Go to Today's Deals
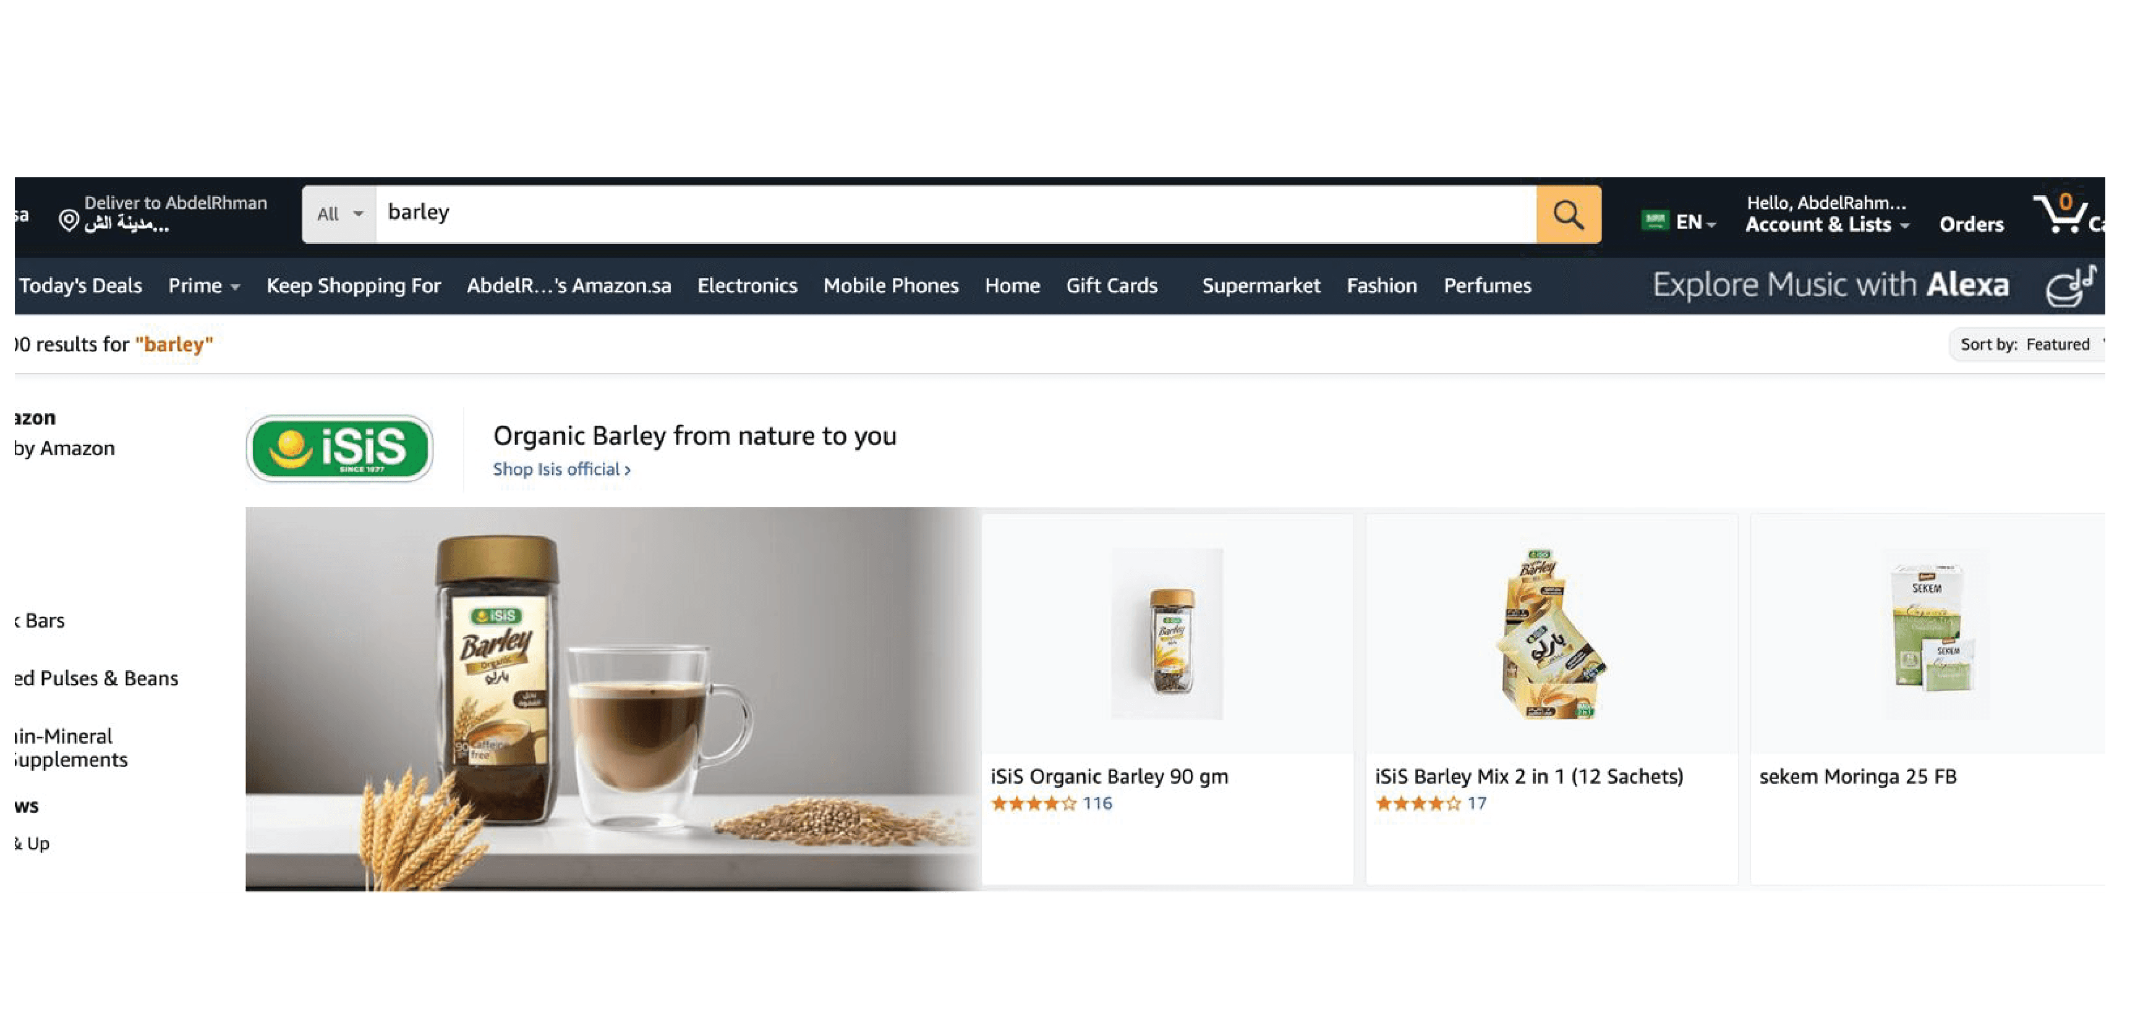The width and height of the screenshot is (2143, 1026). 81,286
